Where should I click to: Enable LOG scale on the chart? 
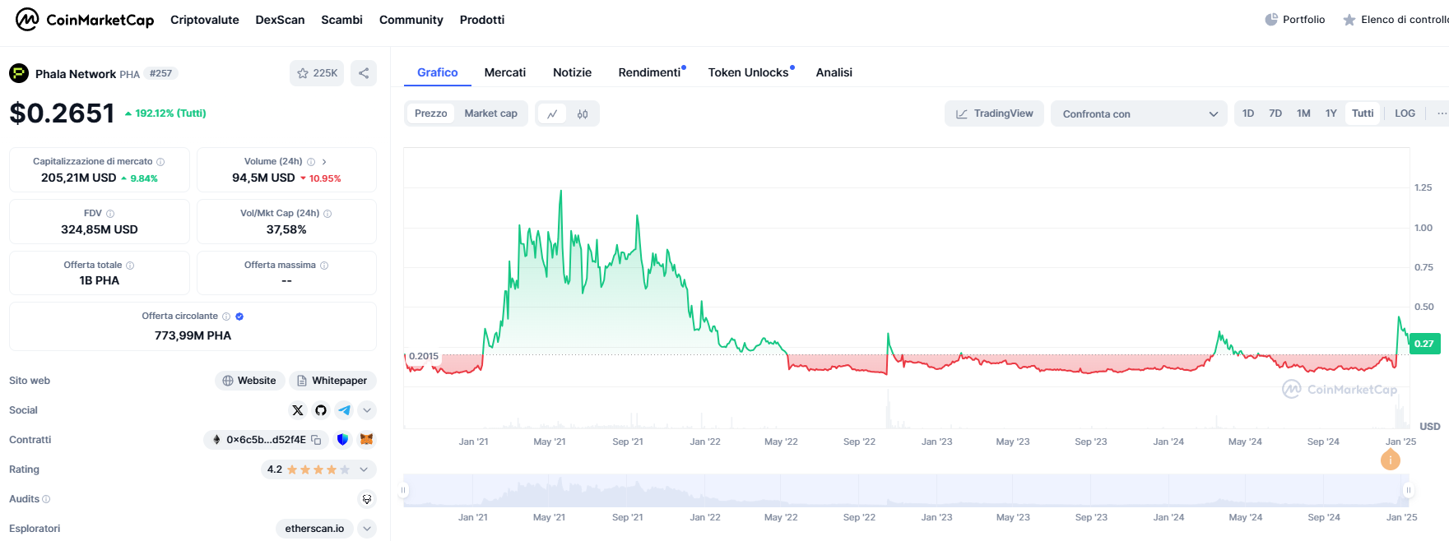(1405, 113)
